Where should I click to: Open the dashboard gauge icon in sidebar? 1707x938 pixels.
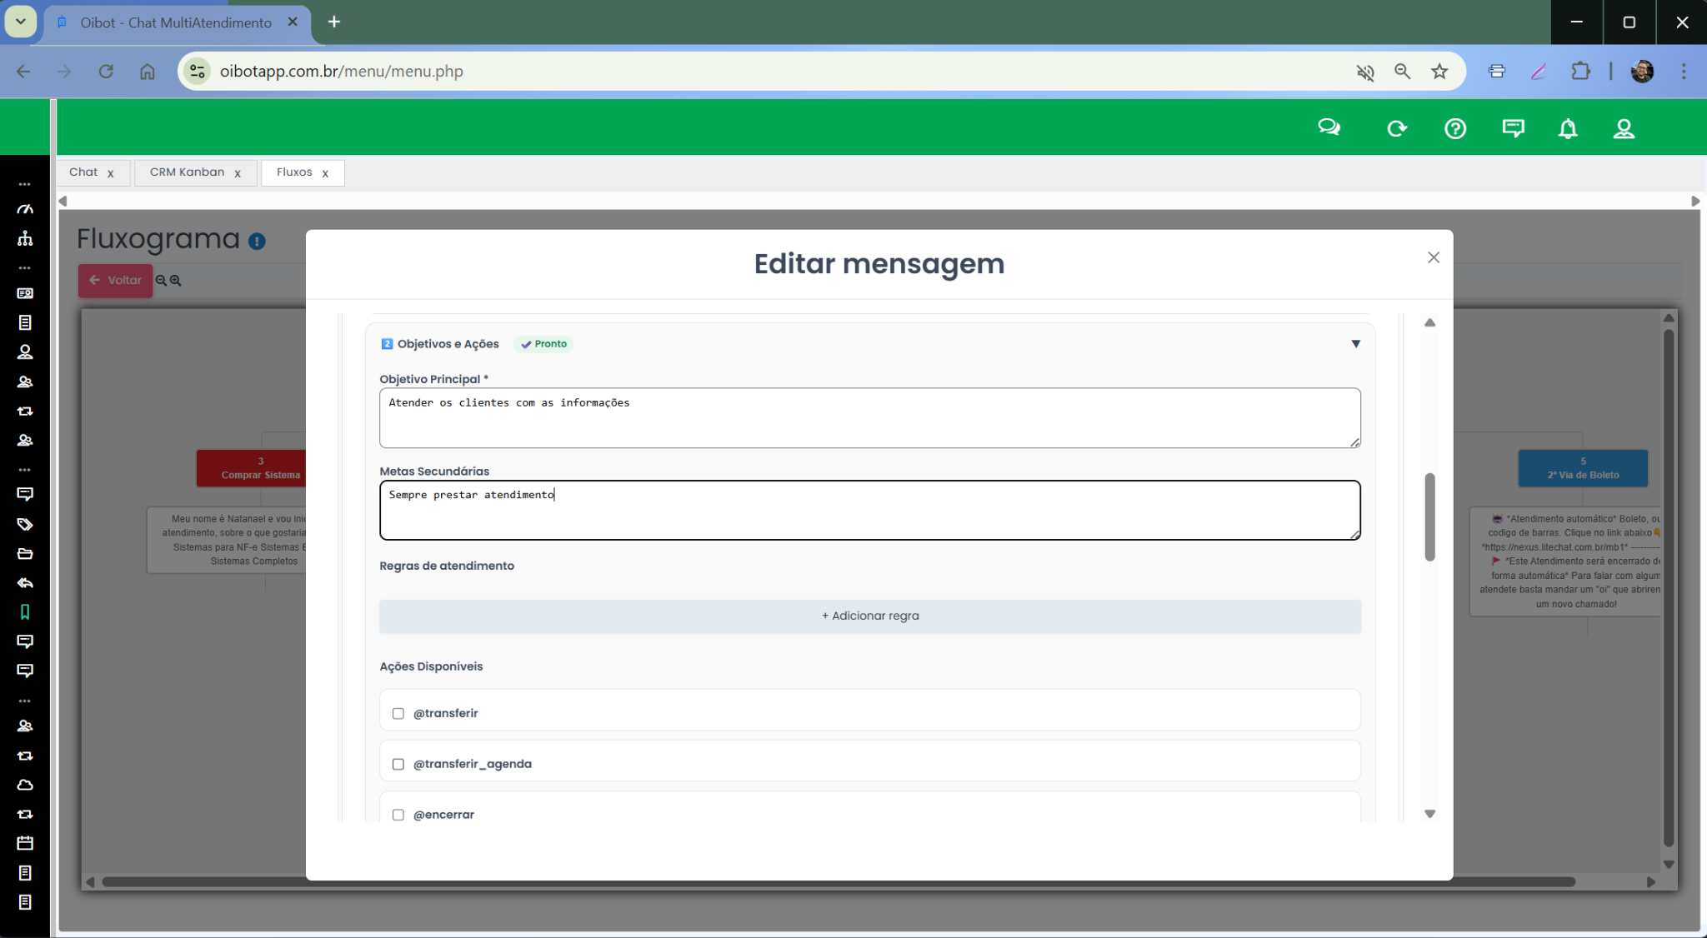pos(25,209)
